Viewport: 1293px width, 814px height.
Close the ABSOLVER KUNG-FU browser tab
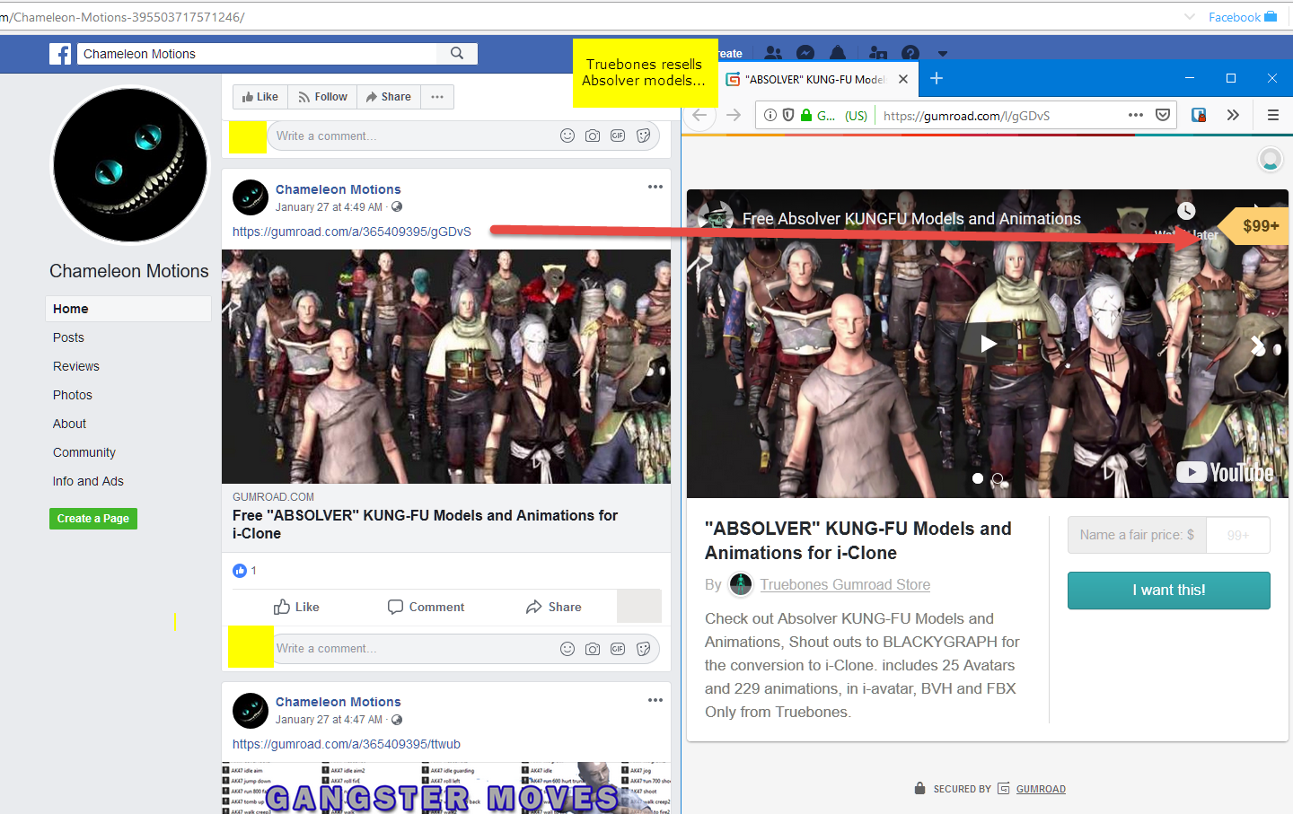[x=903, y=79]
